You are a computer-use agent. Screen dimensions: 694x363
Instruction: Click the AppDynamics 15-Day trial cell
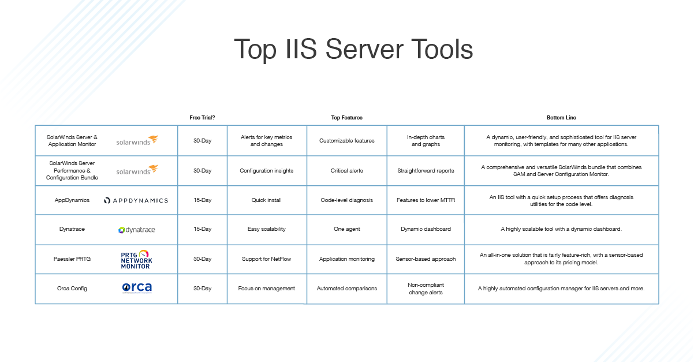(x=202, y=200)
